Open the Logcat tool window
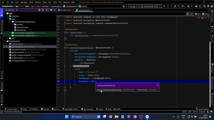This screenshot has height=120, width=214. click(x=100, y=109)
